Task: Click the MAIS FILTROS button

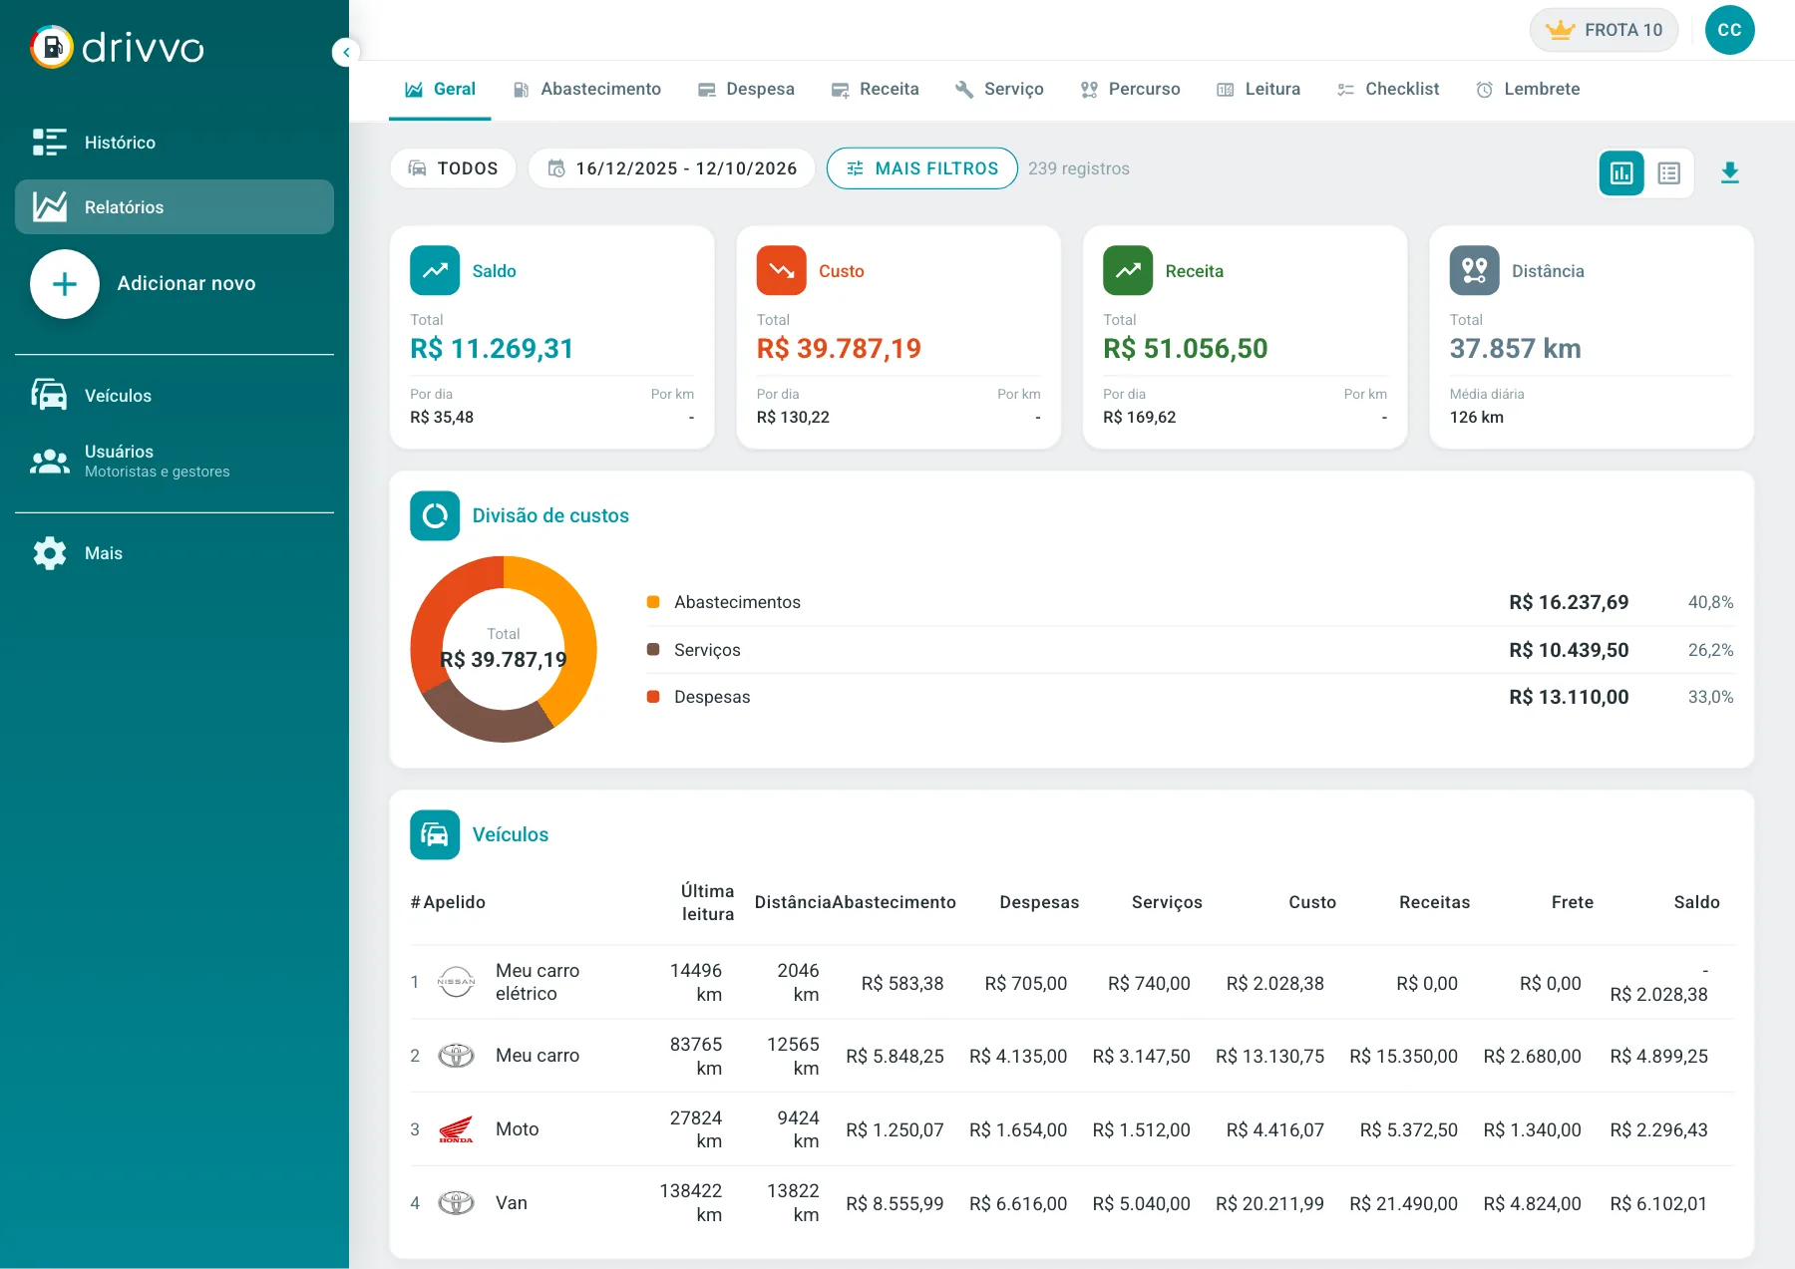Action: point(922,168)
